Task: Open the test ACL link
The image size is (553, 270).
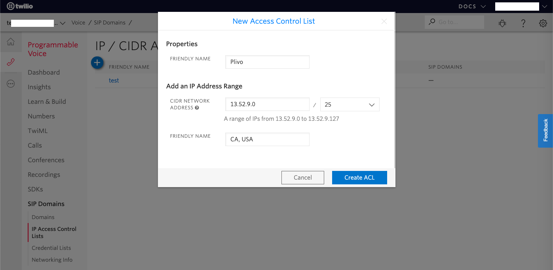Action: 114,81
